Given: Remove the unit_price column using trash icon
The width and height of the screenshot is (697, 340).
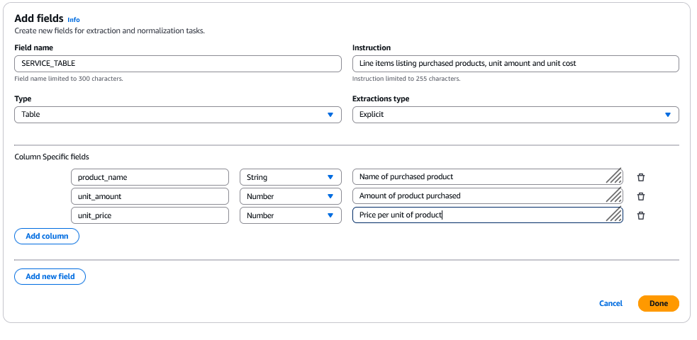Looking at the screenshot, I should pos(640,215).
